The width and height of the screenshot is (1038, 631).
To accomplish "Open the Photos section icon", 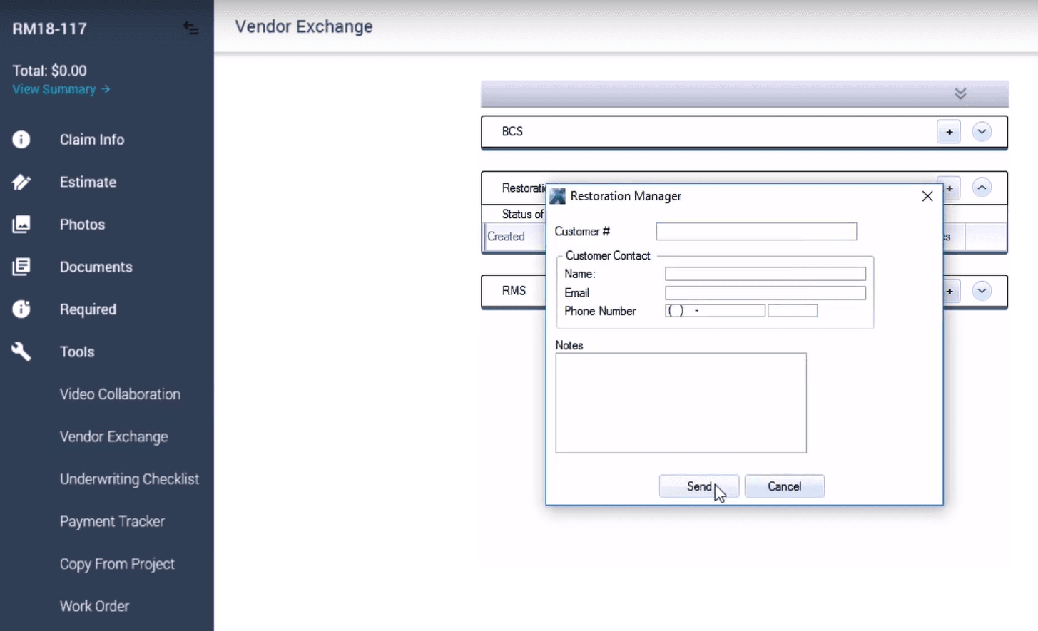I will (x=21, y=224).
